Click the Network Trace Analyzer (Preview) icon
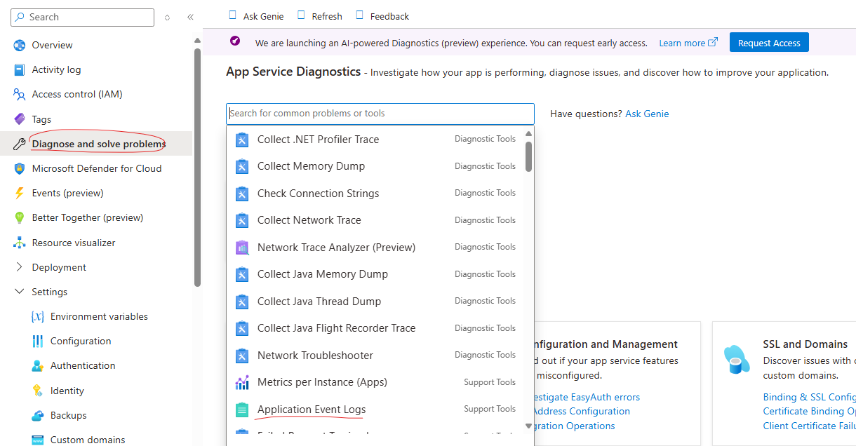856x446 pixels. (x=242, y=248)
